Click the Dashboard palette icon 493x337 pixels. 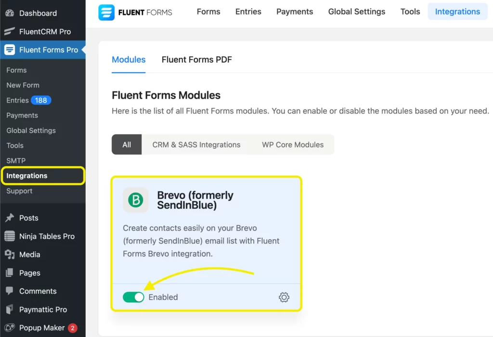click(x=10, y=13)
